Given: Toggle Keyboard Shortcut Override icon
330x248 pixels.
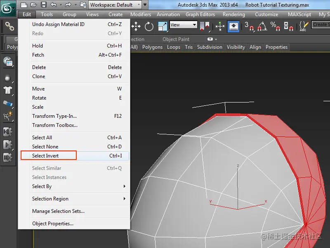Looking at the screenshot, I should (x=233, y=26).
